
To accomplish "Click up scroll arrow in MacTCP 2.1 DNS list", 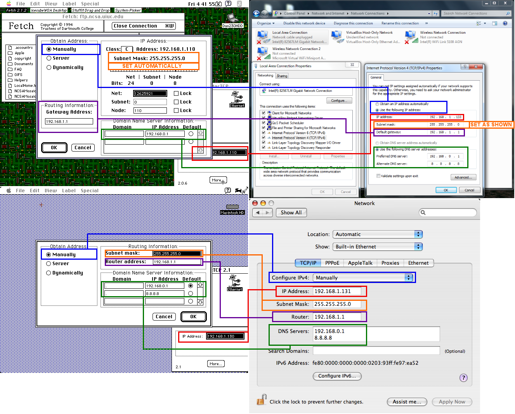I will [200, 285].
